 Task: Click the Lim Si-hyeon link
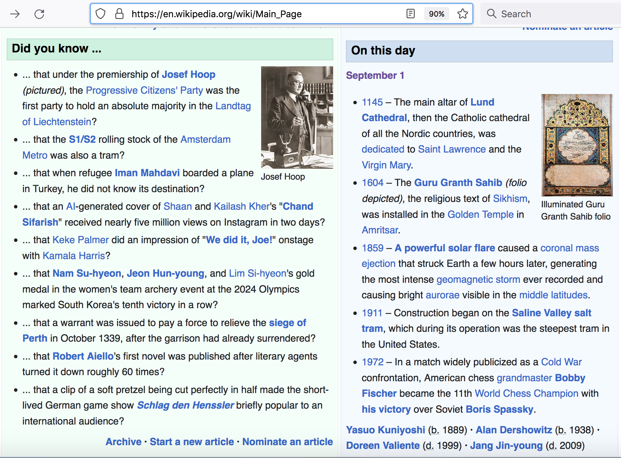coord(258,273)
